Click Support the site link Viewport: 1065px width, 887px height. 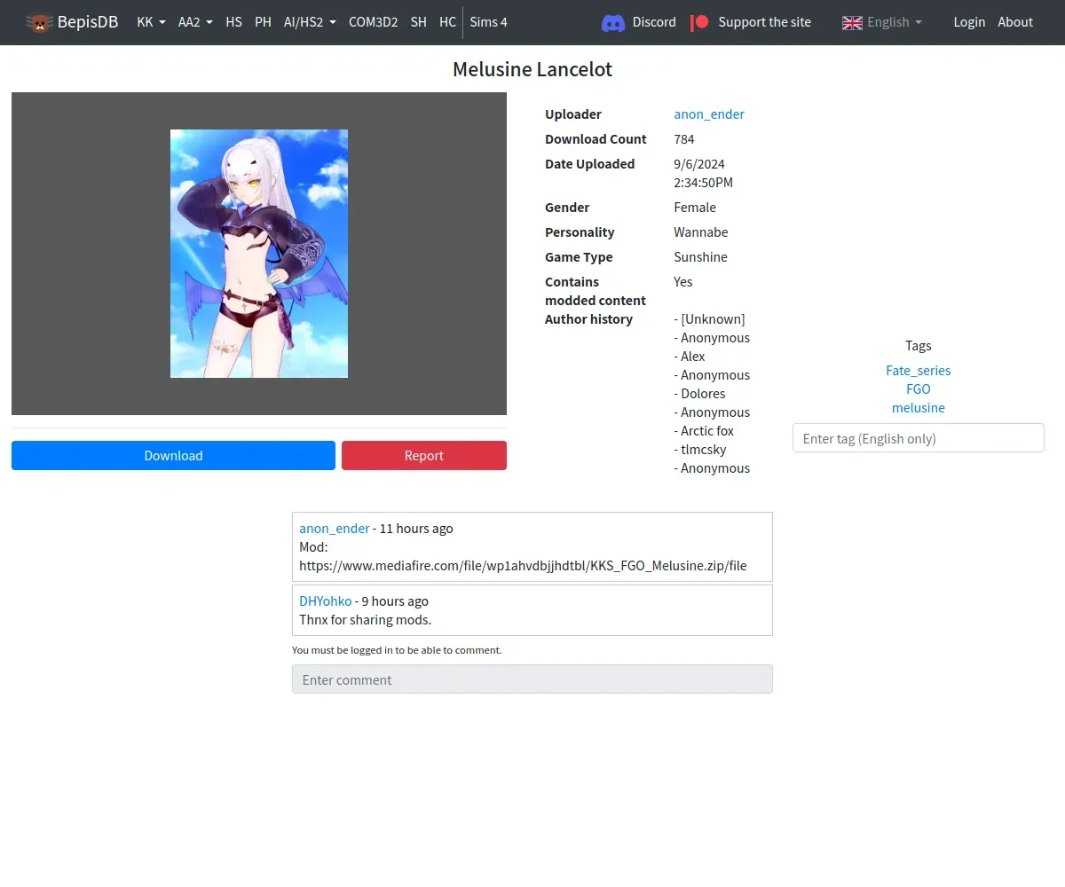tap(764, 22)
